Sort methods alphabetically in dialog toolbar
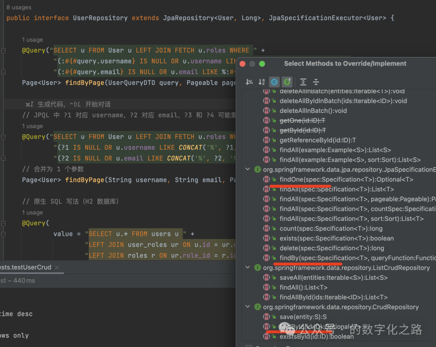This screenshot has width=436, height=347. 262,82
